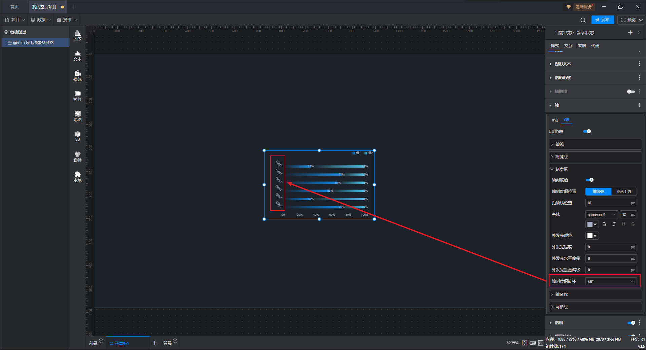The height and width of the screenshot is (350, 646).
Task: Click the 预览 preview button
Action: [x=629, y=20]
